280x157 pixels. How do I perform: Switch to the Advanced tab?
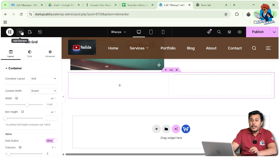[x=50, y=54]
